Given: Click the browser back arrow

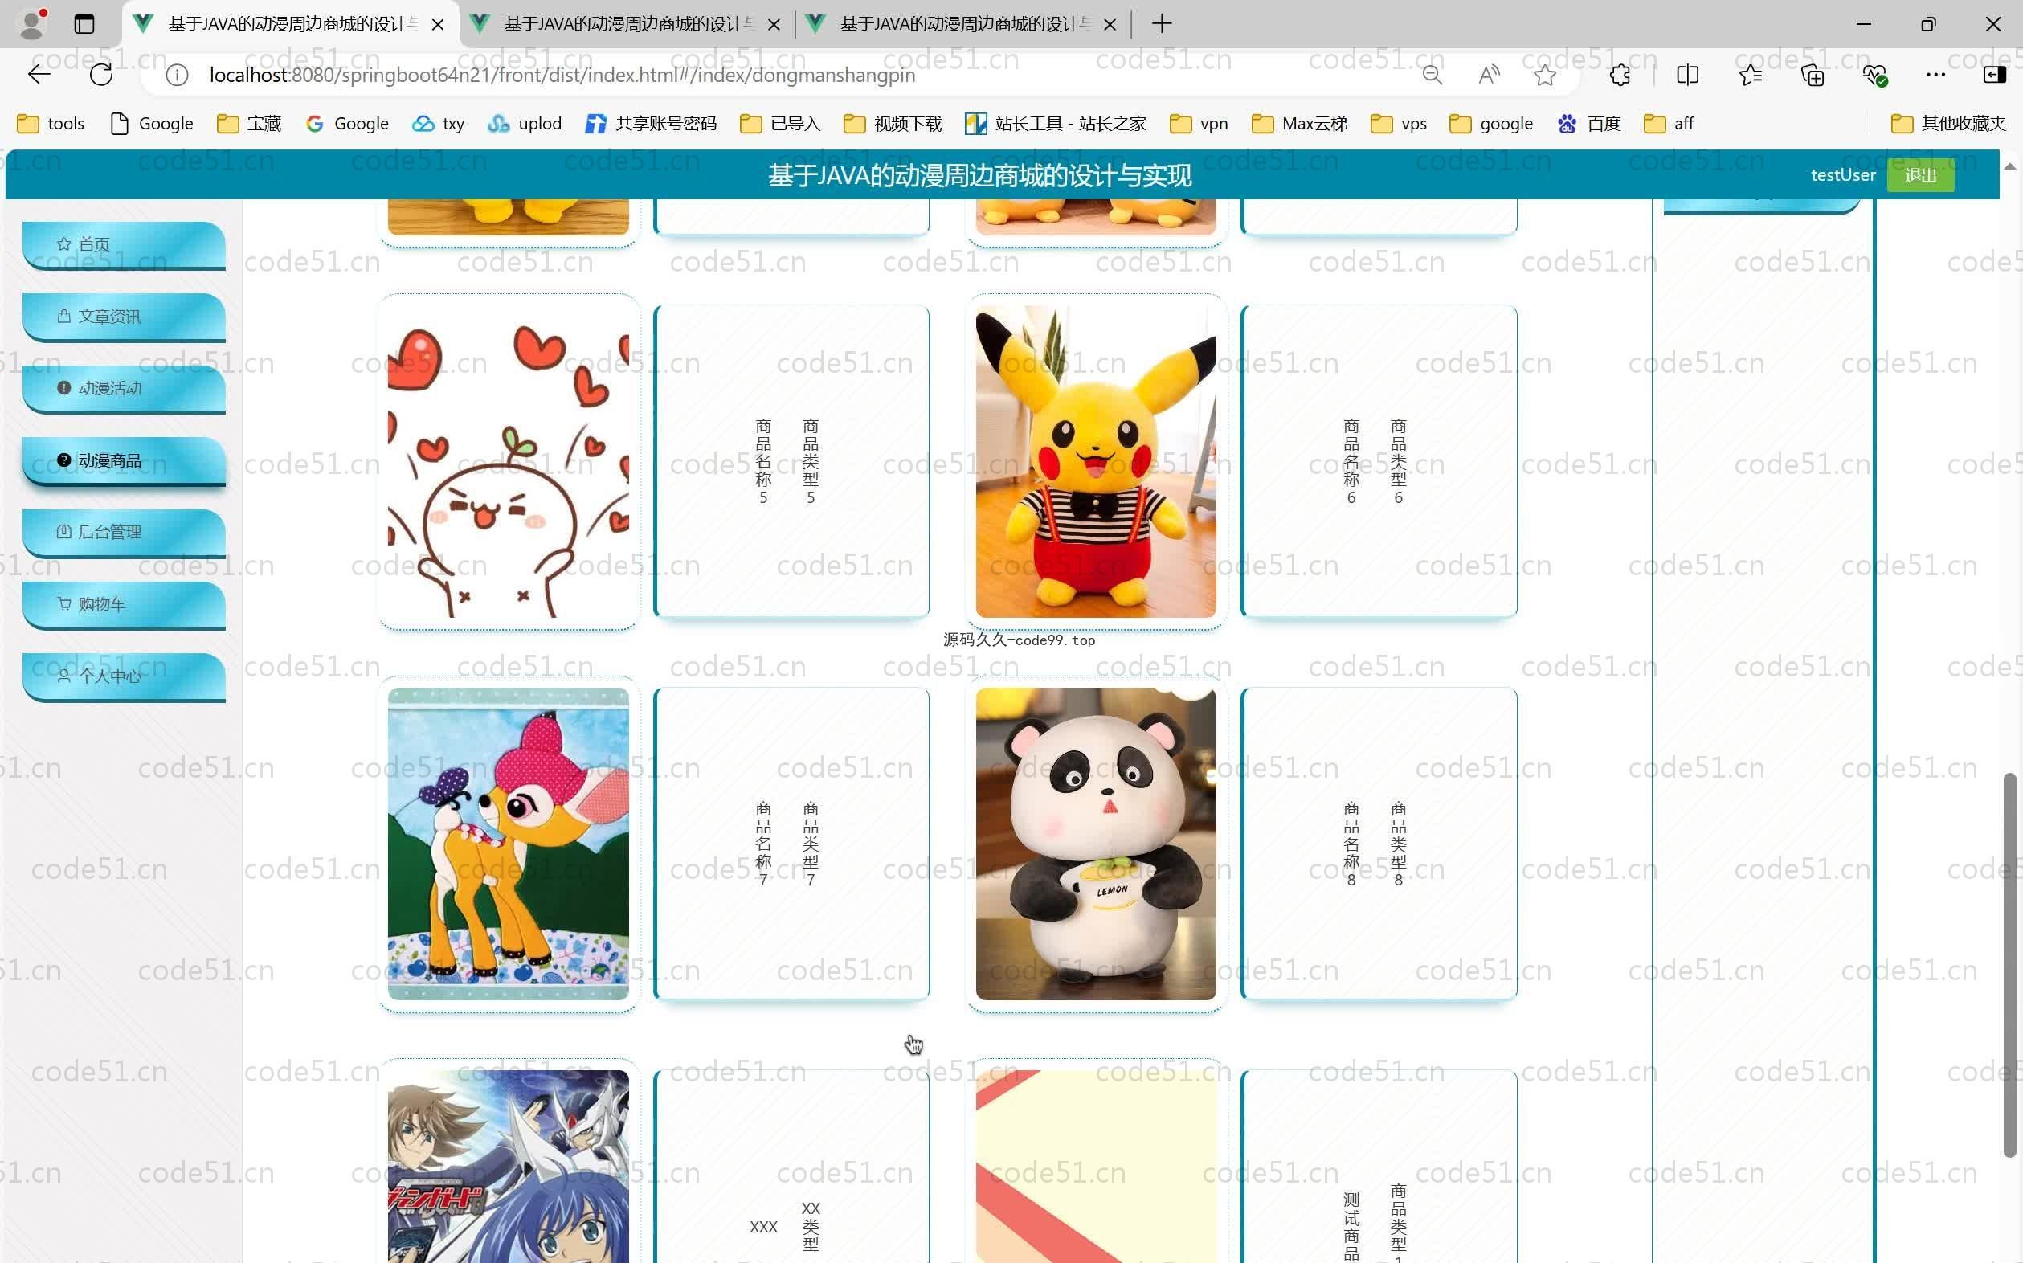Looking at the screenshot, I should click(39, 76).
